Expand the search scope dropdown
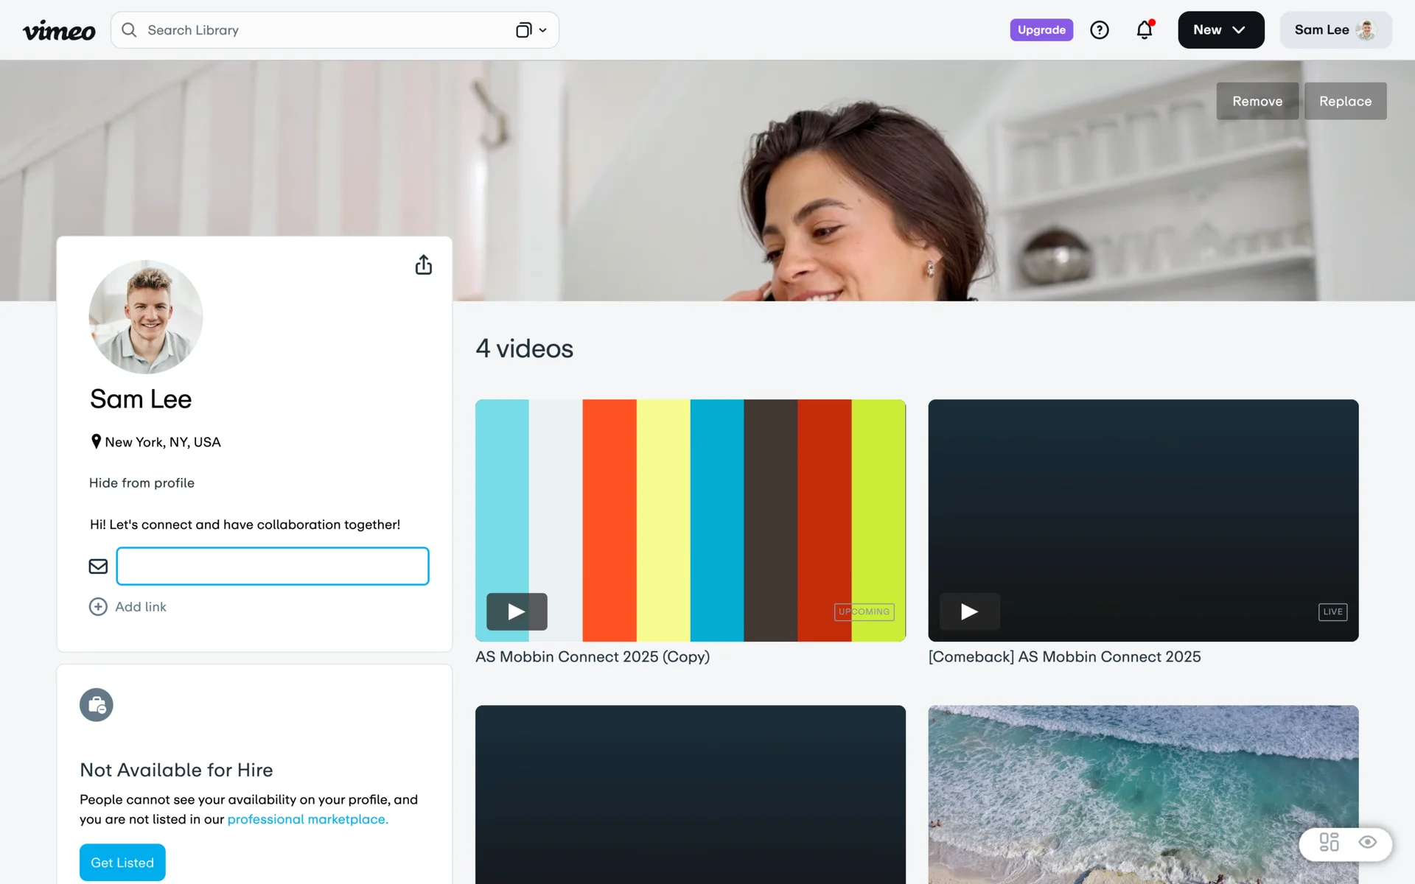Viewport: 1415px width, 884px height. 531,30
